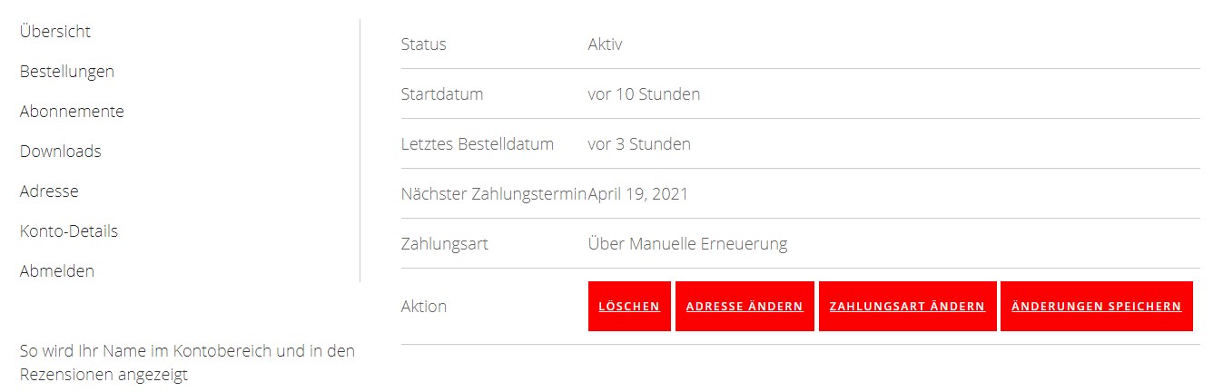
Task: Click the red Löschen button
Action: (x=629, y=307)
